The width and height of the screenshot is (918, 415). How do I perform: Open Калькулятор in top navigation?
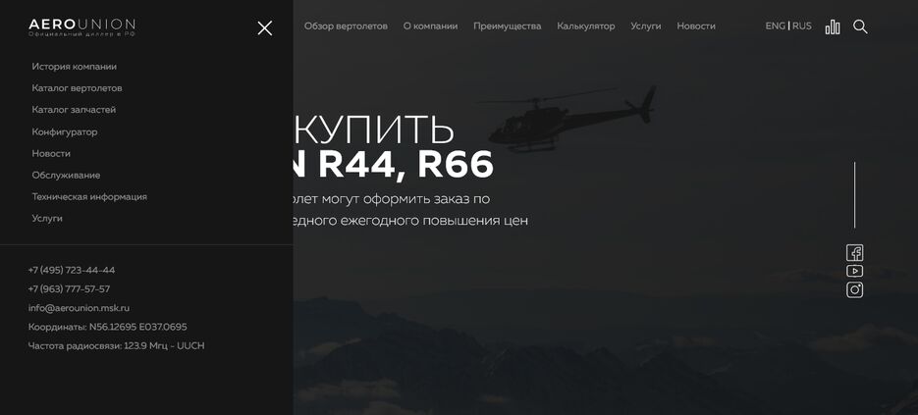pos(585,26)
